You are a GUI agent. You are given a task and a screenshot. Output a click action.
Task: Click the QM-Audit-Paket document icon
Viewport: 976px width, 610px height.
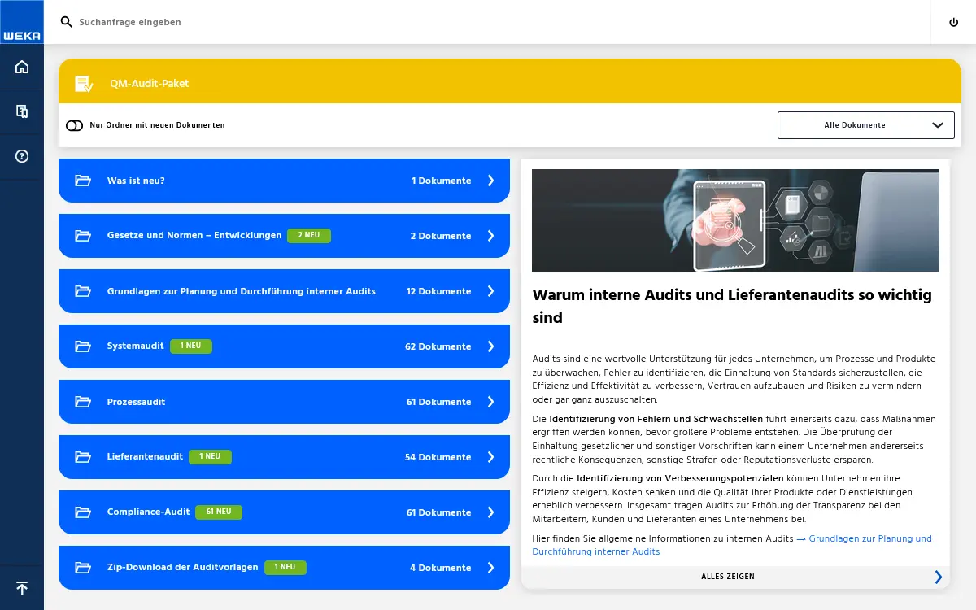(84, 83)
